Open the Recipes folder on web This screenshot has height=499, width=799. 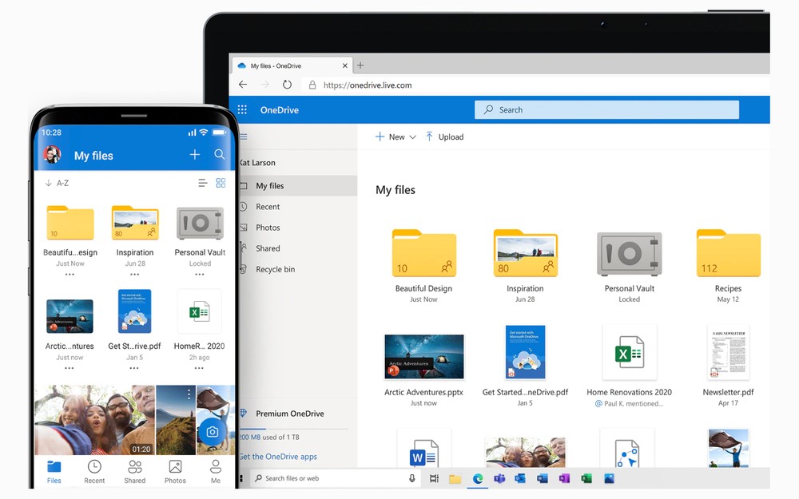[x=728, y=253]
